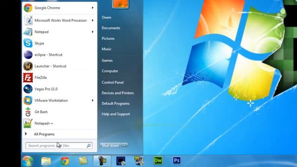Open the Launcher shortcut icon

pyautogui.click(x=28, y=66)
